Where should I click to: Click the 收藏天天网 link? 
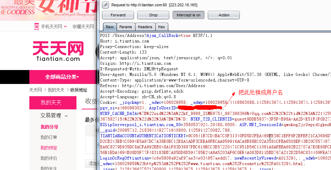[x=83, y=26]
